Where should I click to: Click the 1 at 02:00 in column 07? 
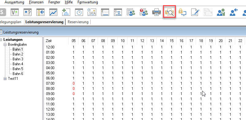point(93,58)
